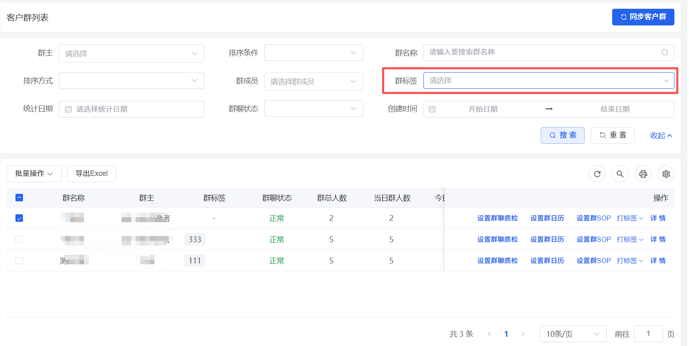Image resolution: width=689 pixels, height=346 pixels.
Task: Click 详情 in the first row
Action: 658,218
